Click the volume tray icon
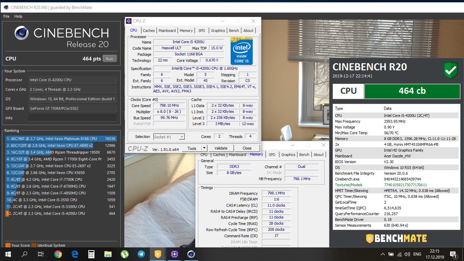464x261 pixels. click(x=407, y=254)
